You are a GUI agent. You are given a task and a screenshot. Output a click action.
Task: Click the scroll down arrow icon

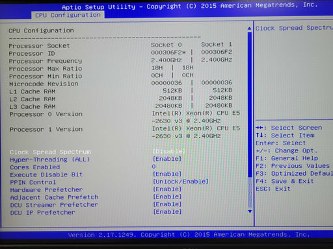pos(250,211)
